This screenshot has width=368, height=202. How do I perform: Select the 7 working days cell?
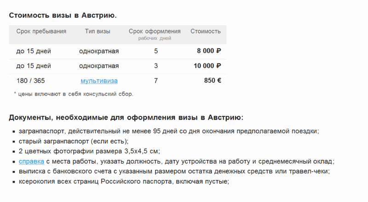pos(156,81)
